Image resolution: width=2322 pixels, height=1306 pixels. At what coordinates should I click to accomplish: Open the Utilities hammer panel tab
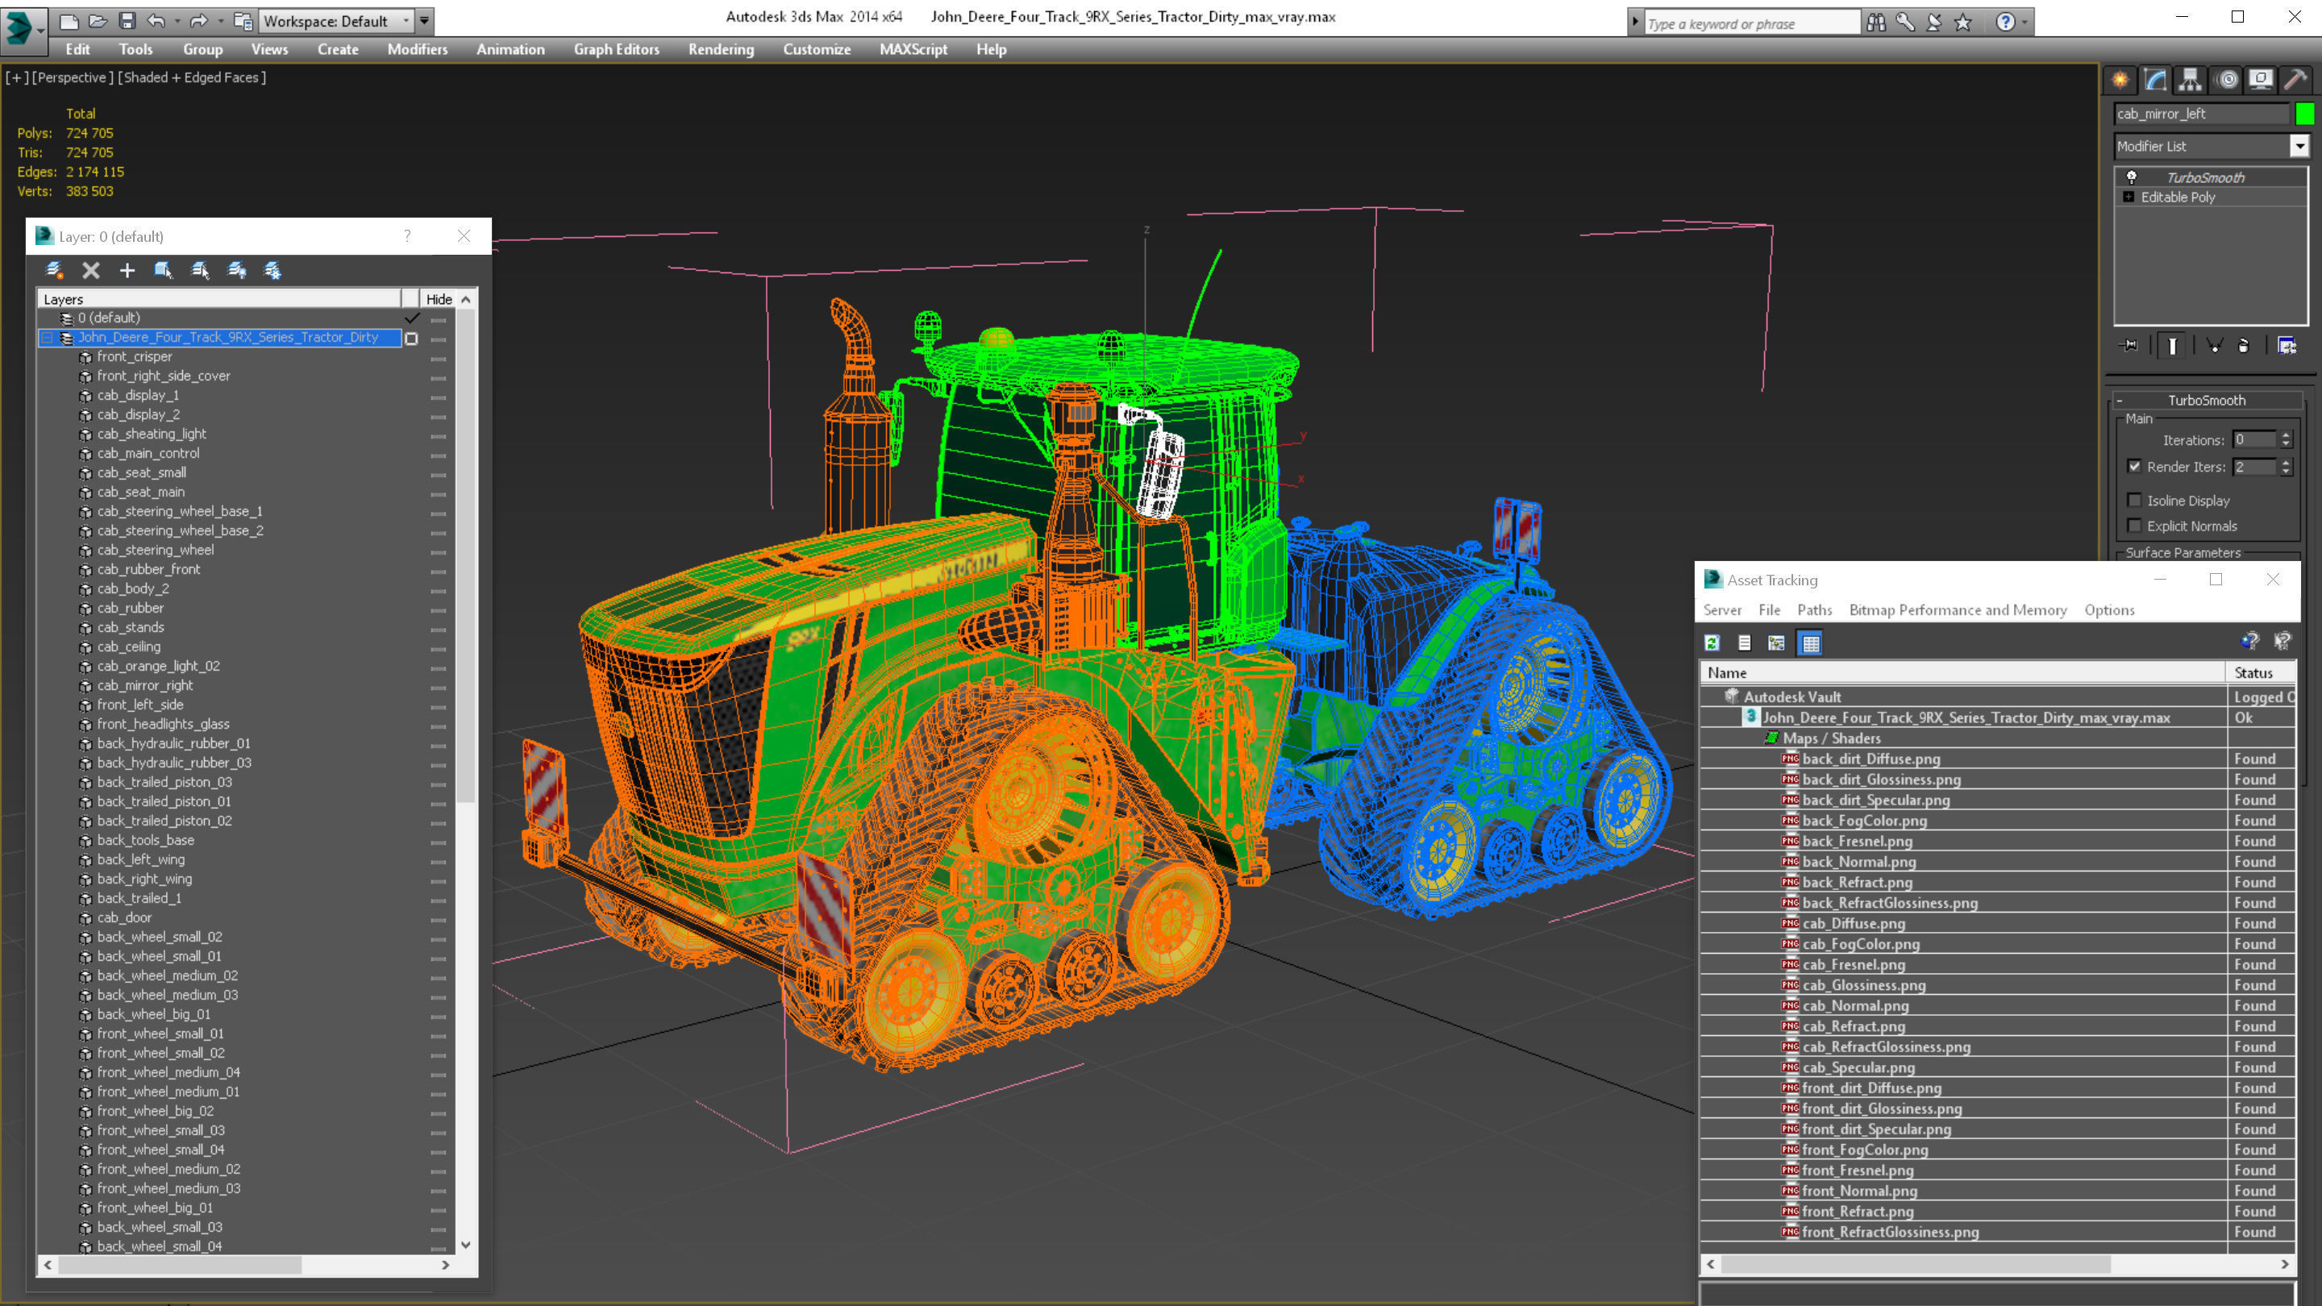pos(2295,79)
